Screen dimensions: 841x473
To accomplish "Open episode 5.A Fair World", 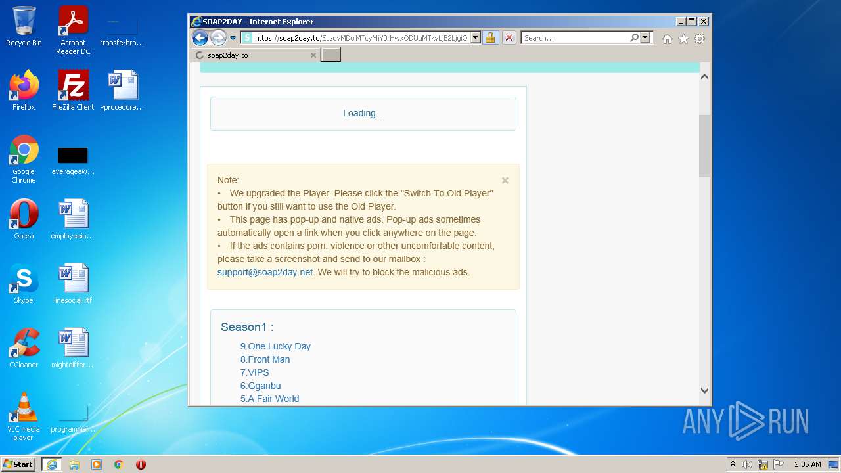I will pyautogui.click(x=269, y=399).
